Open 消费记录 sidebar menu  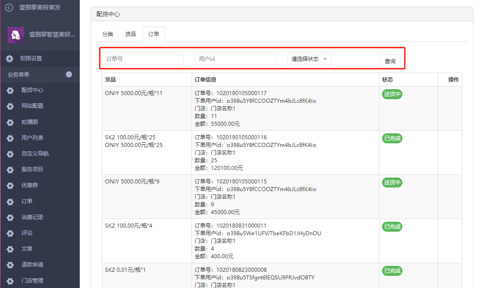pyautogui.click(x=32, y=217)
